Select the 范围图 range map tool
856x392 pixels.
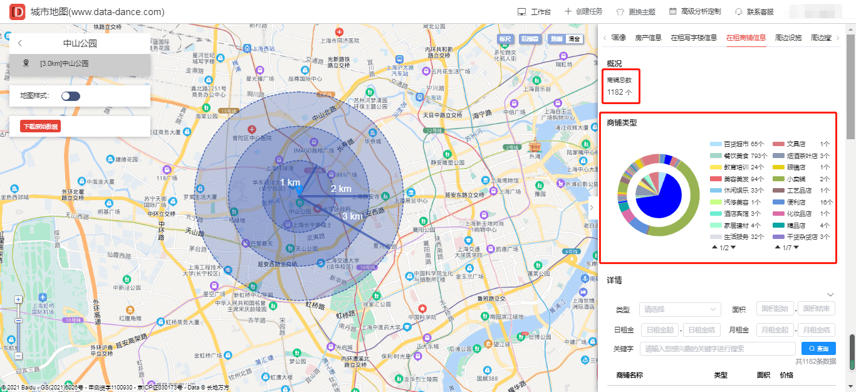point(530,39)
